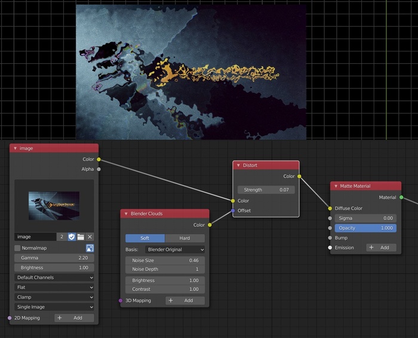The image size is (418, 338).
Task: Toggle the fake user shield icon
Action: click(x=72, y=237)
